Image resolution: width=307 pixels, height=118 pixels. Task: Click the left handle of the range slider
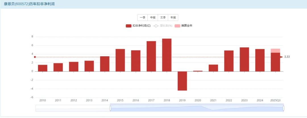[110, 108]
